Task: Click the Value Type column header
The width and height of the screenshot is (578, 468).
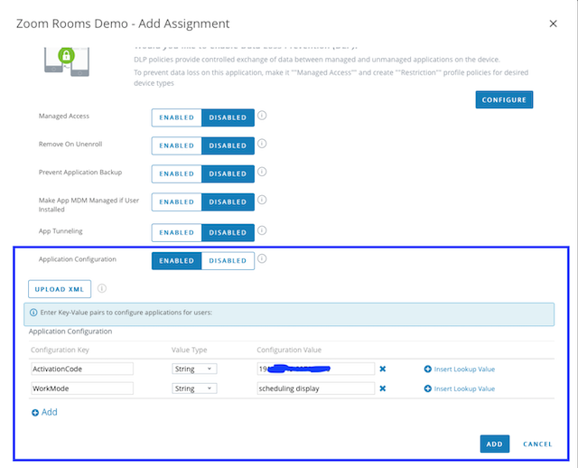Action: 189,350
